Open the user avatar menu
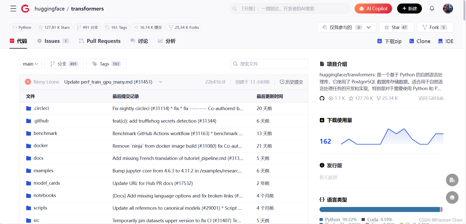The image size is (466, 224). [448, 9]
